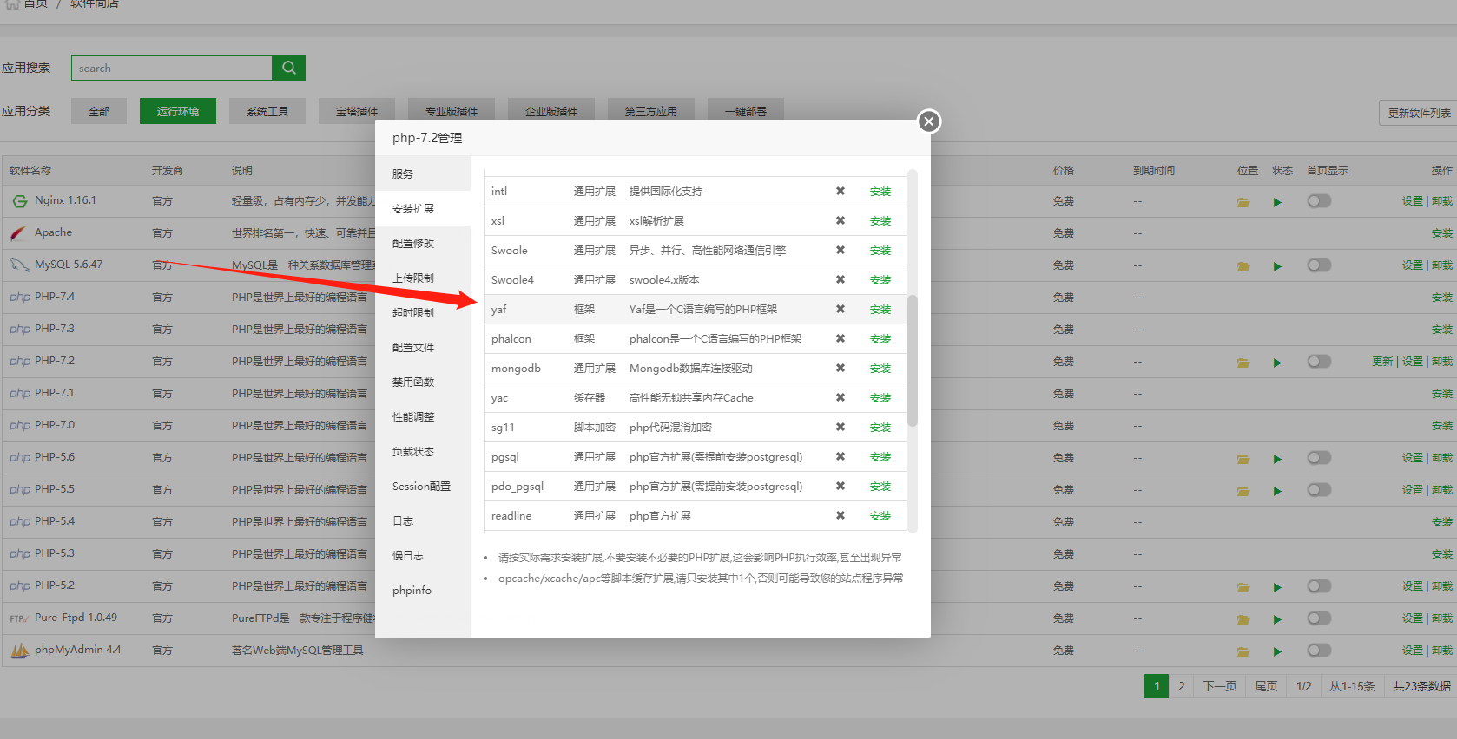The height and width of the screenshot is (739, 1457).
Task: Open folder location for Pure-Ftpd
Action: pyautogui.click(x=1243, y=619)
